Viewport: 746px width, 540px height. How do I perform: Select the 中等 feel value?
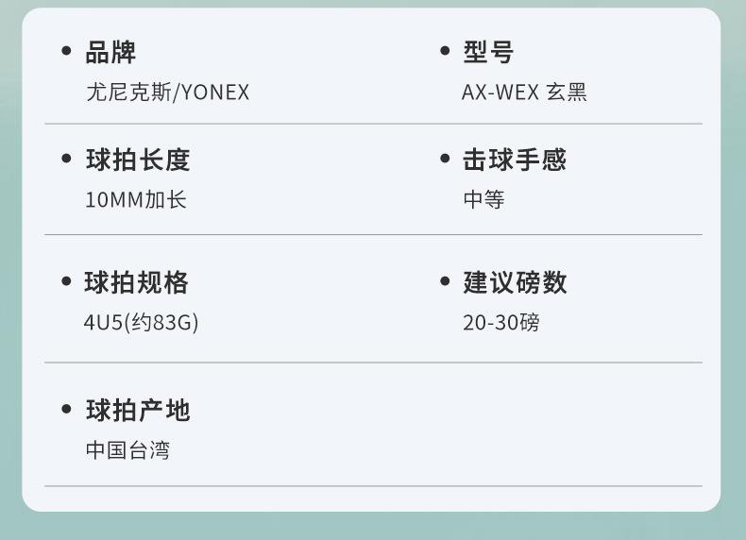(483, 199)
